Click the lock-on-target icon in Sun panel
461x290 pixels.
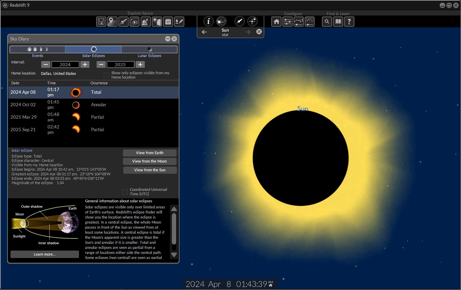pyautogui.click(x=252, y=21)
